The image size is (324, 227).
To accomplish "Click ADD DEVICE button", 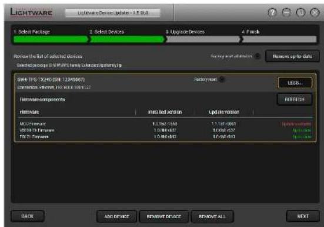I will [x=116, y=216].
